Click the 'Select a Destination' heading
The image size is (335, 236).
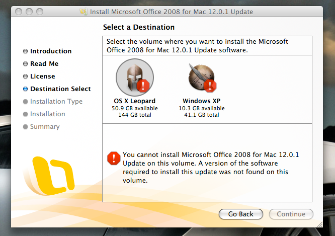click(x=139, y=27)
